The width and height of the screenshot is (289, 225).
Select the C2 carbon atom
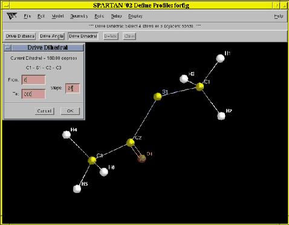click(131, 143)
